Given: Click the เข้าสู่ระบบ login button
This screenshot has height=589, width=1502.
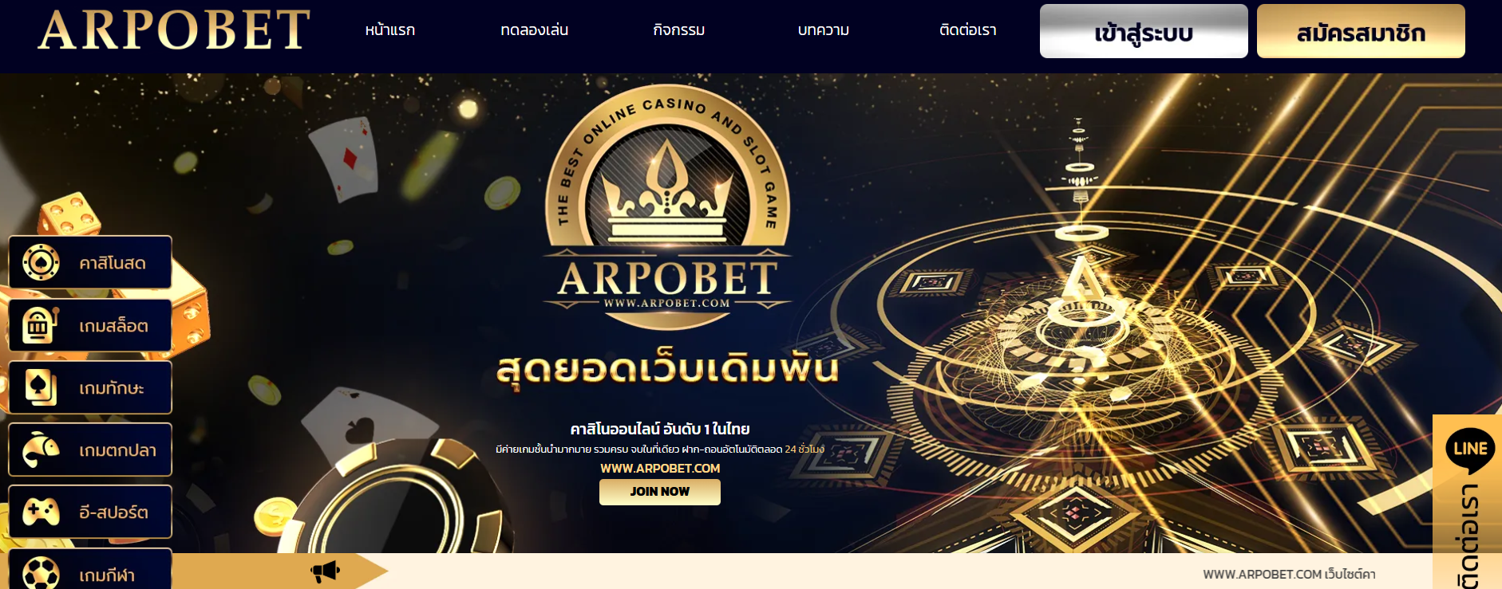Looking at the screenshot, I should click(x=1144, y=31).
